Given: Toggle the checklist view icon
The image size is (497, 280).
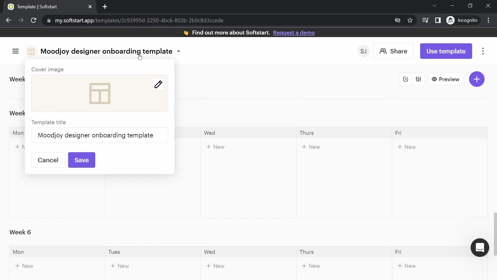Looking at the screenshot, I should 406,79.
